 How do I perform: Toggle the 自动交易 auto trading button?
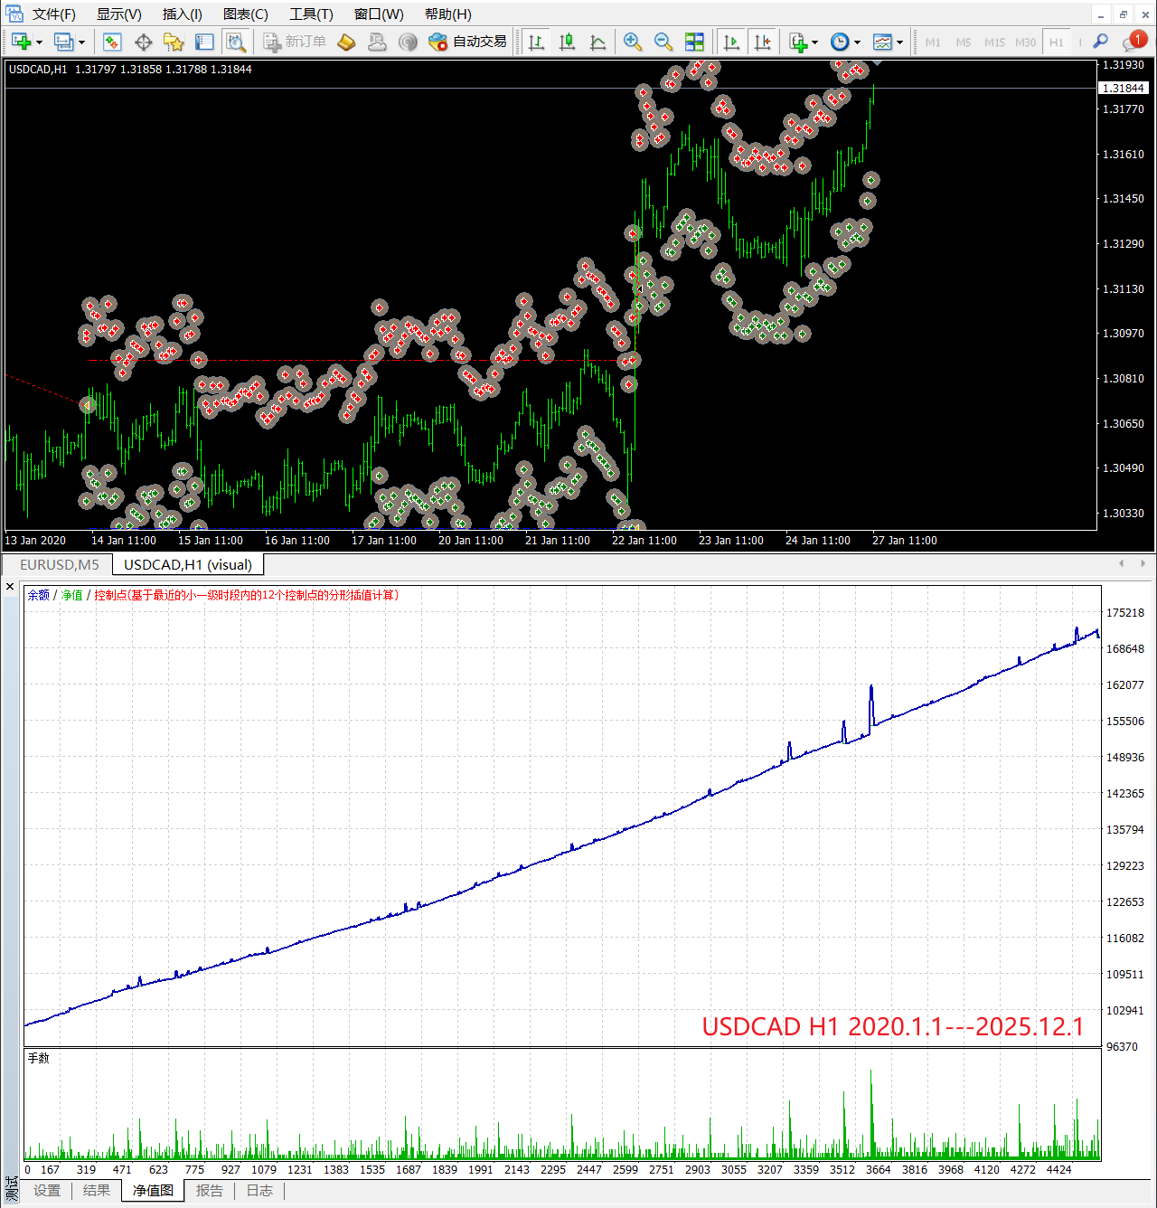pyautogui.click(x=467, y=42)
